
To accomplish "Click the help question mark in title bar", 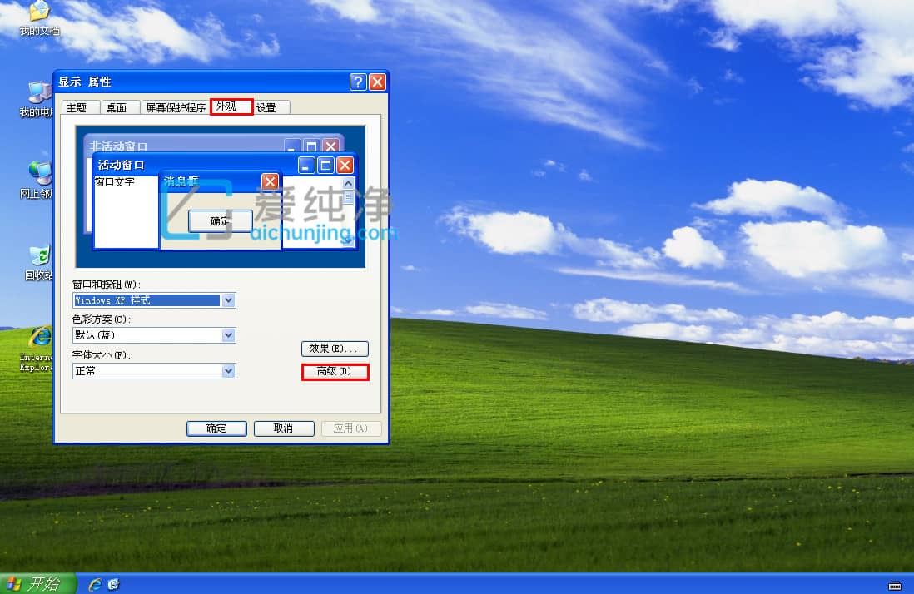I will 358,82.
